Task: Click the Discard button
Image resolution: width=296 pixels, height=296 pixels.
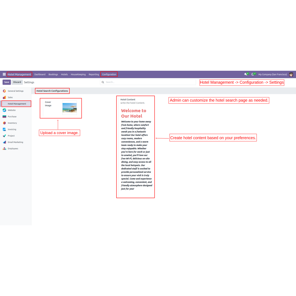Action: click(17, 82)
